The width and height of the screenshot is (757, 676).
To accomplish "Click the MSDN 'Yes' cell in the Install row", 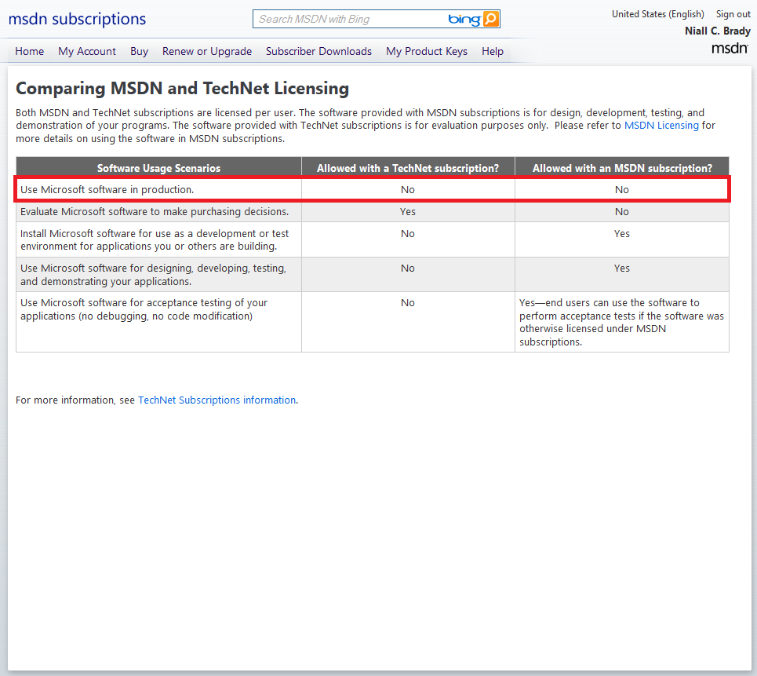I will (622, 239).
